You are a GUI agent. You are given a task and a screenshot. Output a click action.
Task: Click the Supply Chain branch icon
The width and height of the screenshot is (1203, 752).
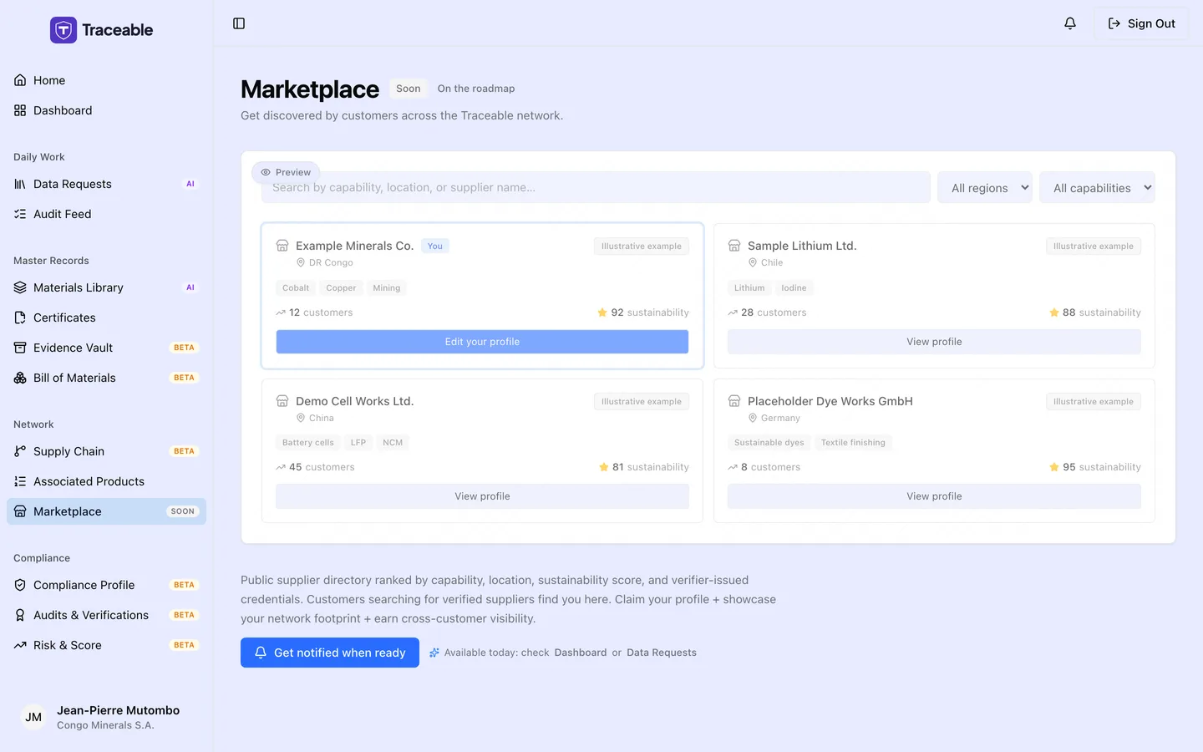[x=20, y=451]
